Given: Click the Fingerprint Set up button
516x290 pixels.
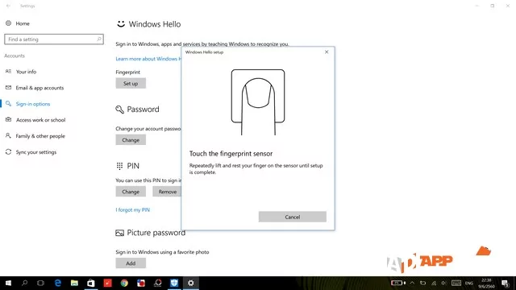Looking at the screenshot, I should 131,83.
